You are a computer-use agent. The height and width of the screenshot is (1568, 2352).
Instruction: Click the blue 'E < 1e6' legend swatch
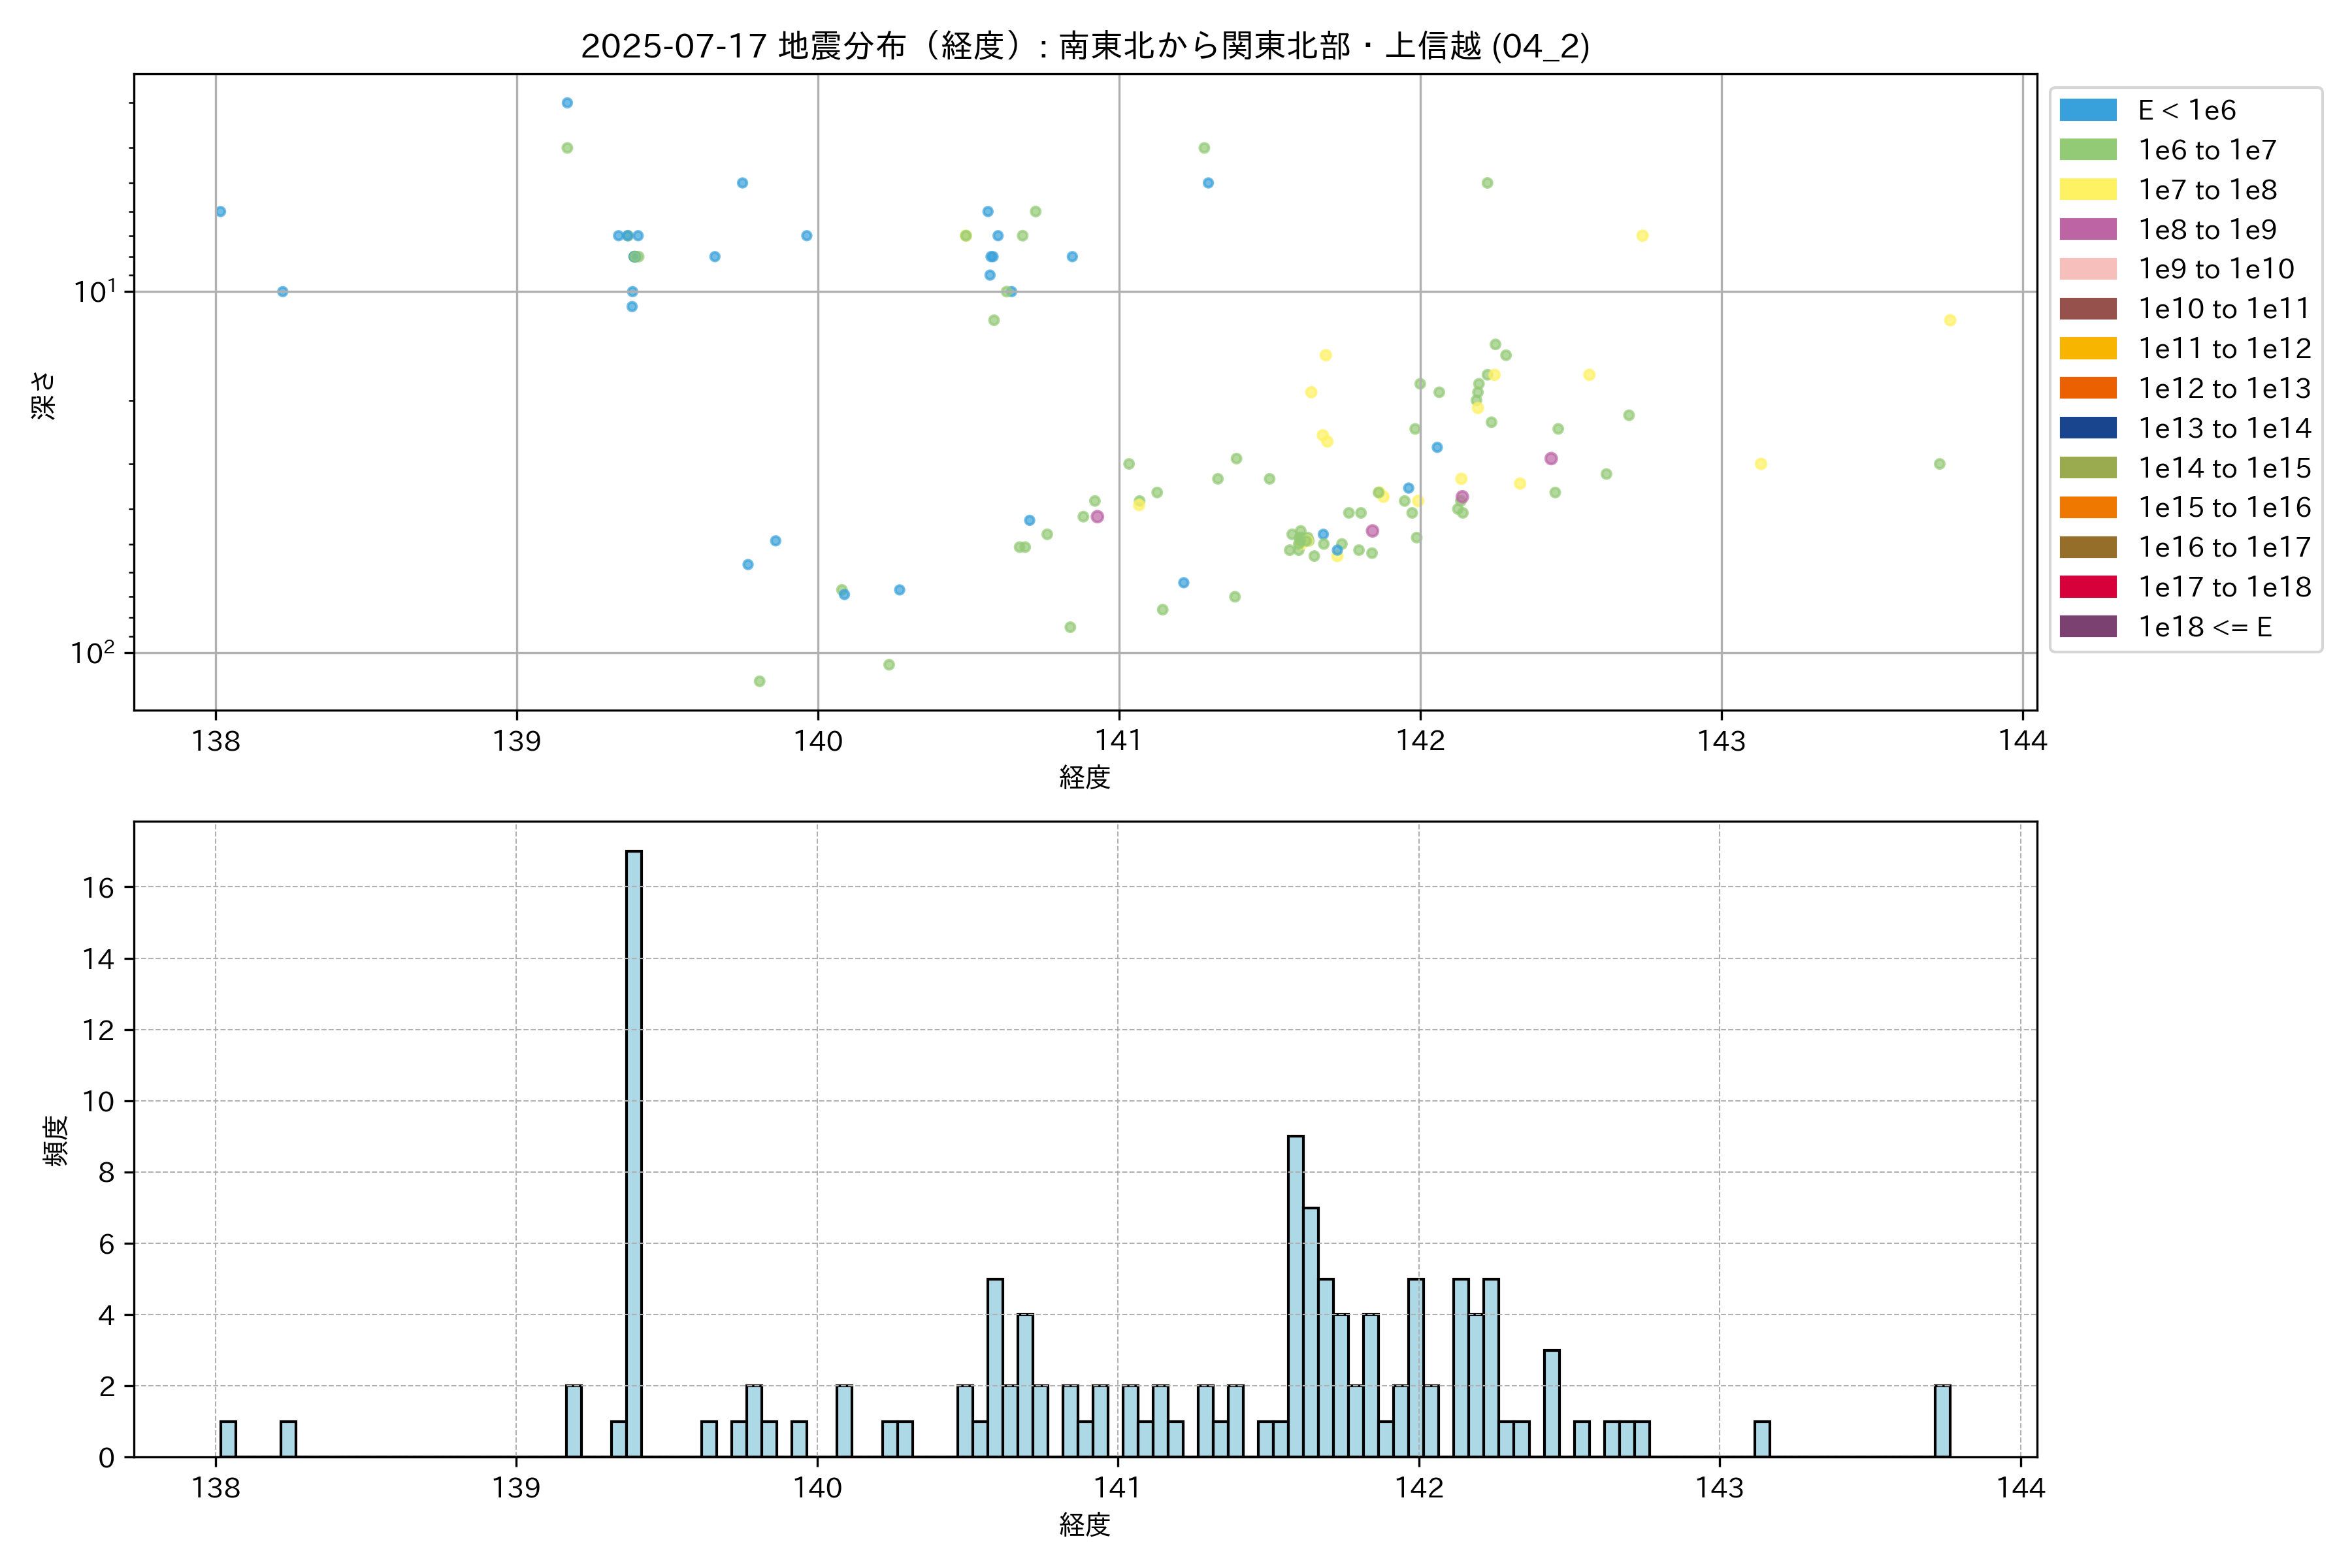pos(2087,110)
